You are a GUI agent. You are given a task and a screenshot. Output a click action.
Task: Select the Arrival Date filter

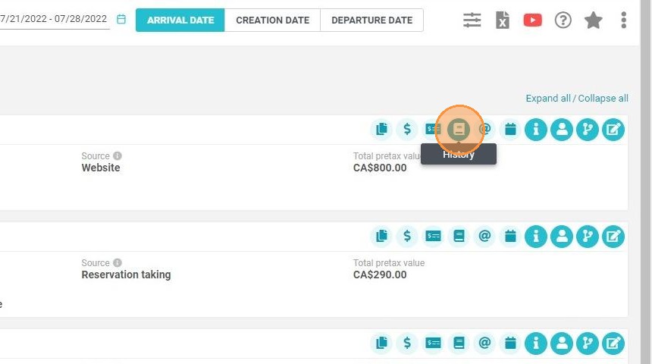pyautogui.click(x=180, y=20)
